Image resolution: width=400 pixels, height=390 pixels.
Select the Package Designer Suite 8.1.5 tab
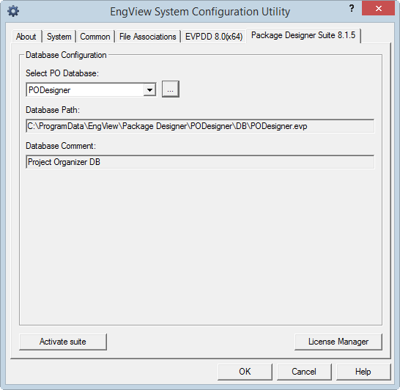(x=303, y=35)
